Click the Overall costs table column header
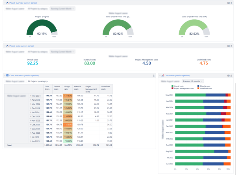 (58, 89)
